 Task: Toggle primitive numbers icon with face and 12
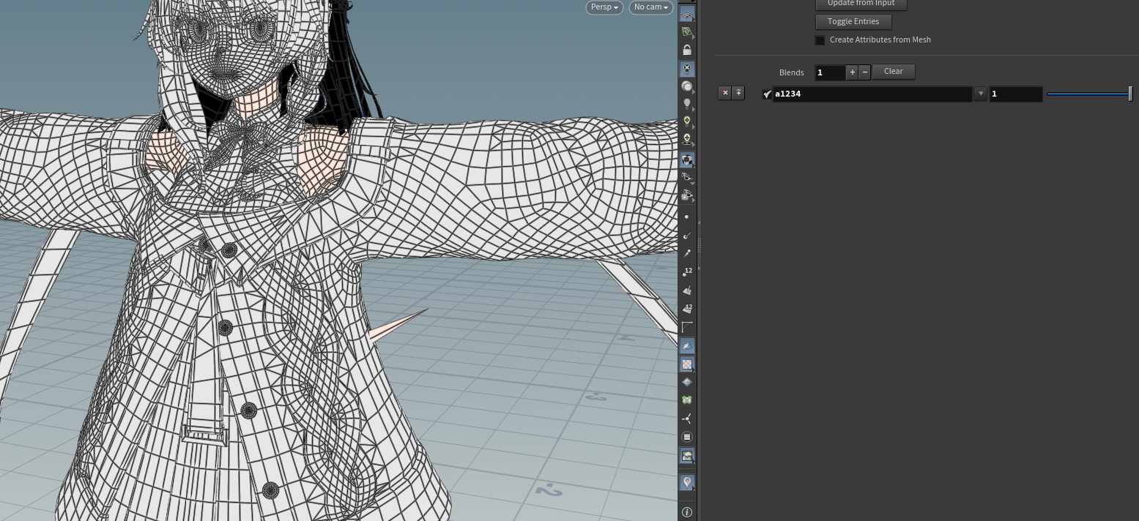point(687,309)
